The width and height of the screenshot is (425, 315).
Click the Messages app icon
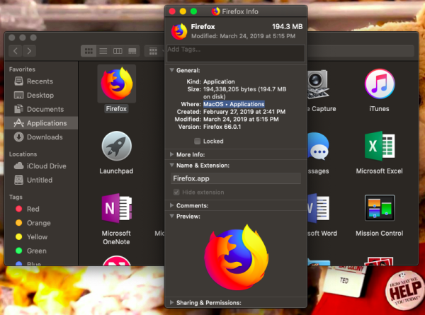[x=318, y=147]
